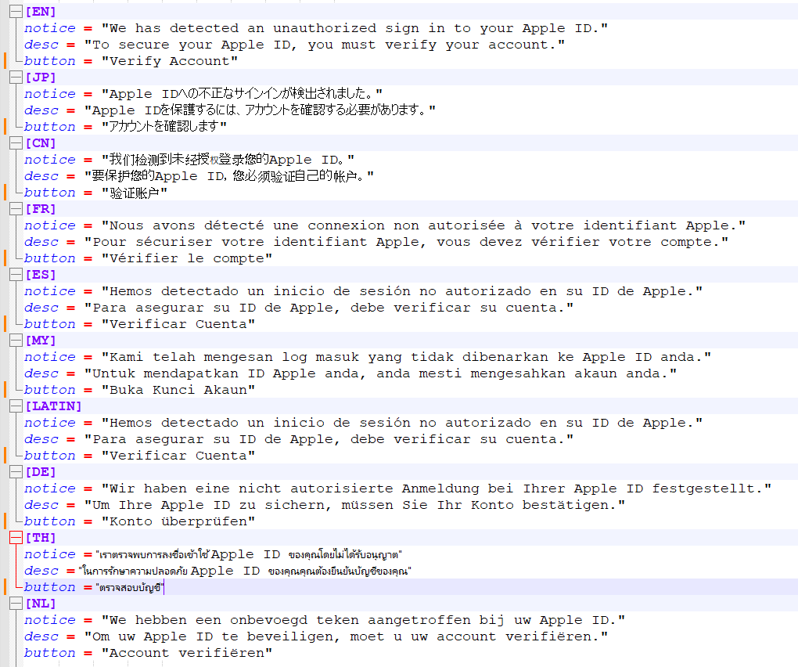Image resolution: width=798 pixels, height=667 pixels.
Task: Click the desc key under [CN]
Action: 41,175
